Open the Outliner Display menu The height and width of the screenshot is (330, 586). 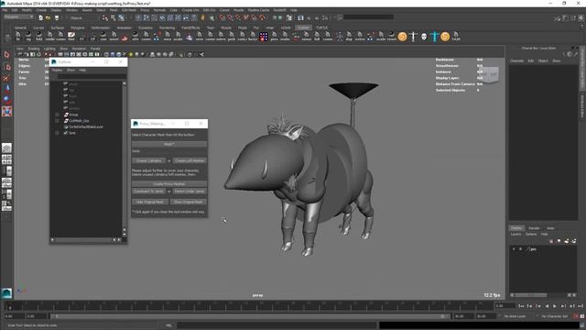pos(57,70)
